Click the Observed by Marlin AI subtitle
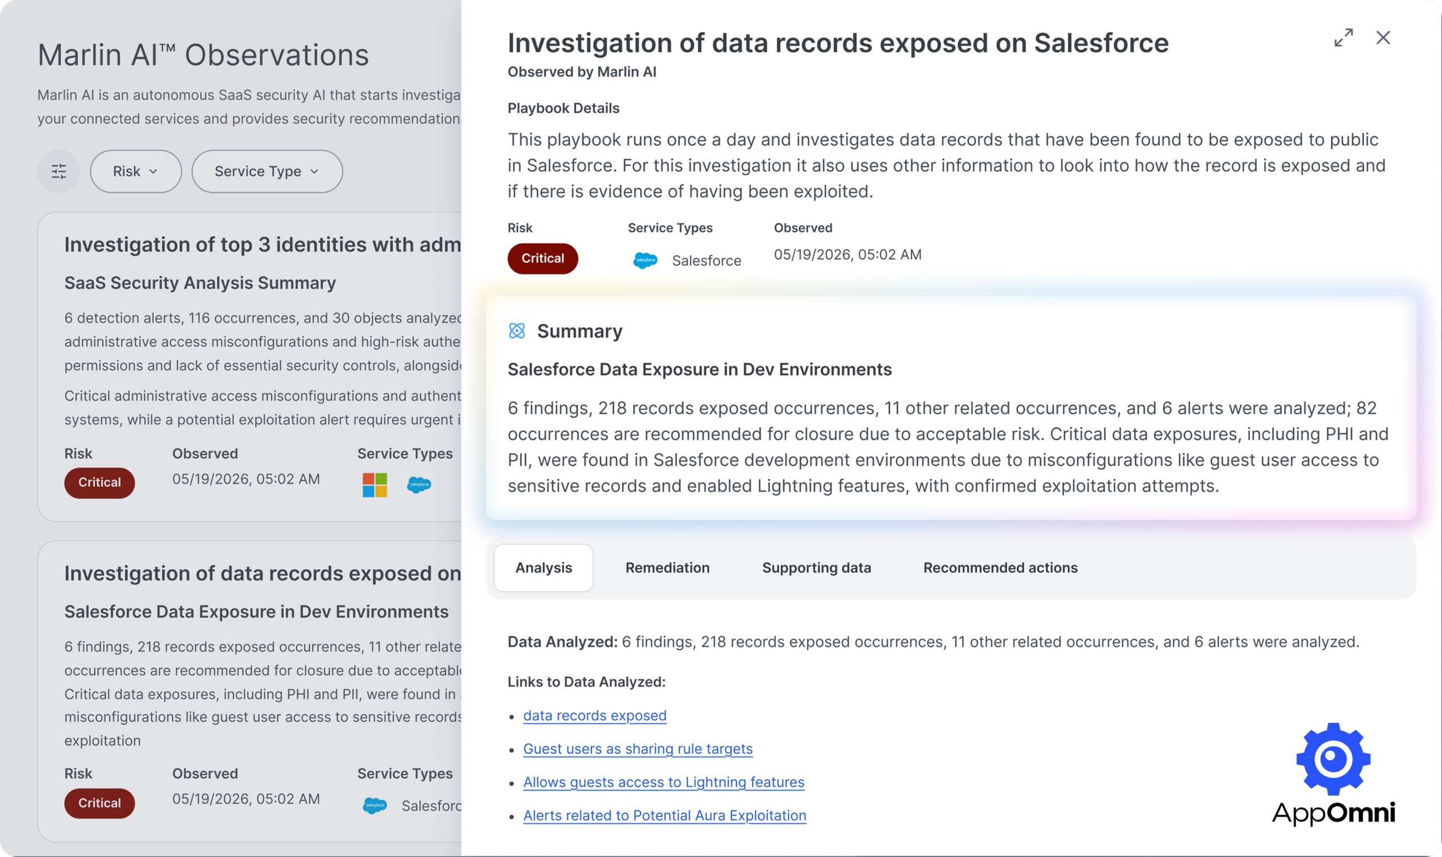 point(582,72)
